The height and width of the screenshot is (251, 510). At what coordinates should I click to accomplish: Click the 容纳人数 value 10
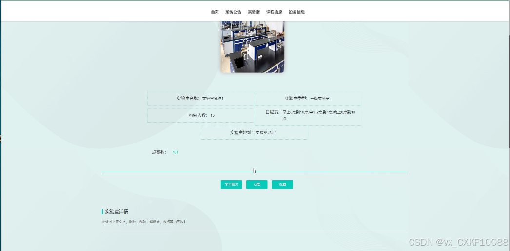coord(212,115)
